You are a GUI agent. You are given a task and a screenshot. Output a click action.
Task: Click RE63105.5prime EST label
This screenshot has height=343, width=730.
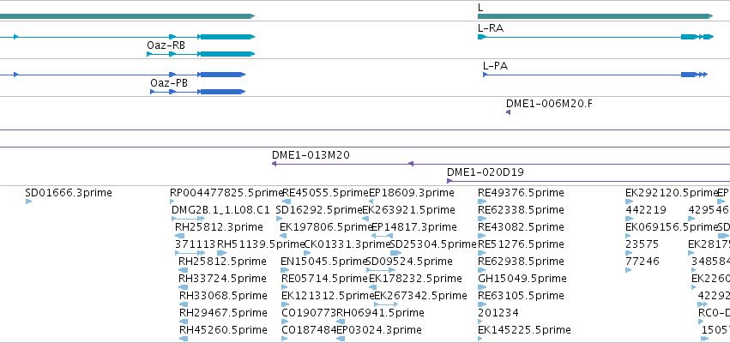pos(521,296)
